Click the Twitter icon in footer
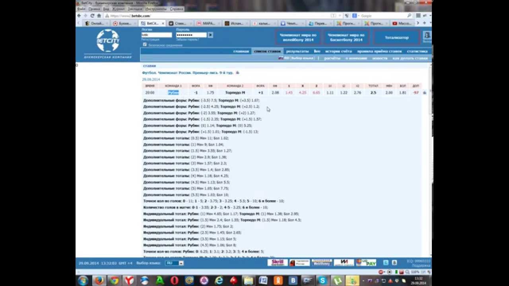 point(386,263)
